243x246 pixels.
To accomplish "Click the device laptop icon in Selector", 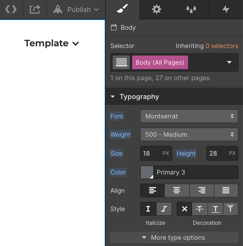I will click(x=121, y=62).
